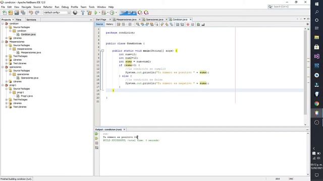
Task: Toggle the Highlight Search icon in the editor toolbar
Action: [152, 25]
